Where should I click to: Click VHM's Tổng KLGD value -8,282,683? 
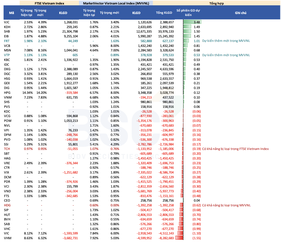click(166, 238)
